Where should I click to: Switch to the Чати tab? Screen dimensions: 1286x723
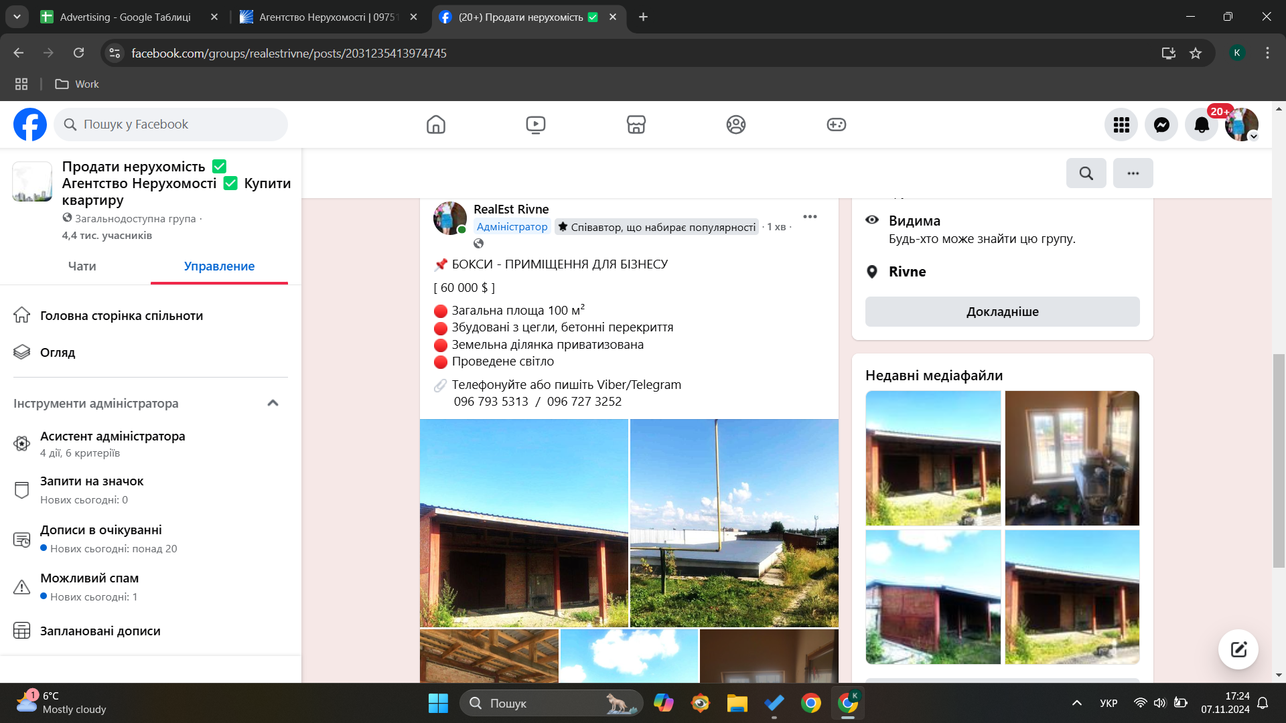coord(82,266)
